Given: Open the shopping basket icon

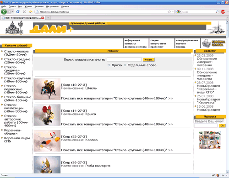Looking at the screenshot, I should click(x=206, y=43).
